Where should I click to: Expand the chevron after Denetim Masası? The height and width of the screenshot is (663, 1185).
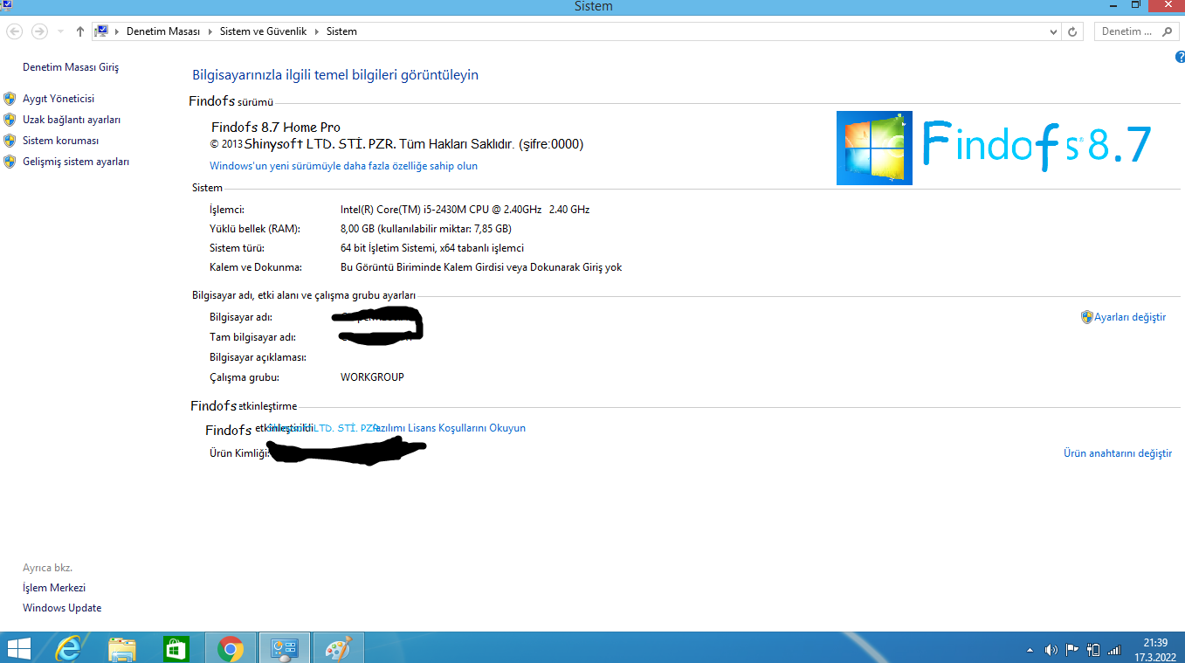click(210, 31)
